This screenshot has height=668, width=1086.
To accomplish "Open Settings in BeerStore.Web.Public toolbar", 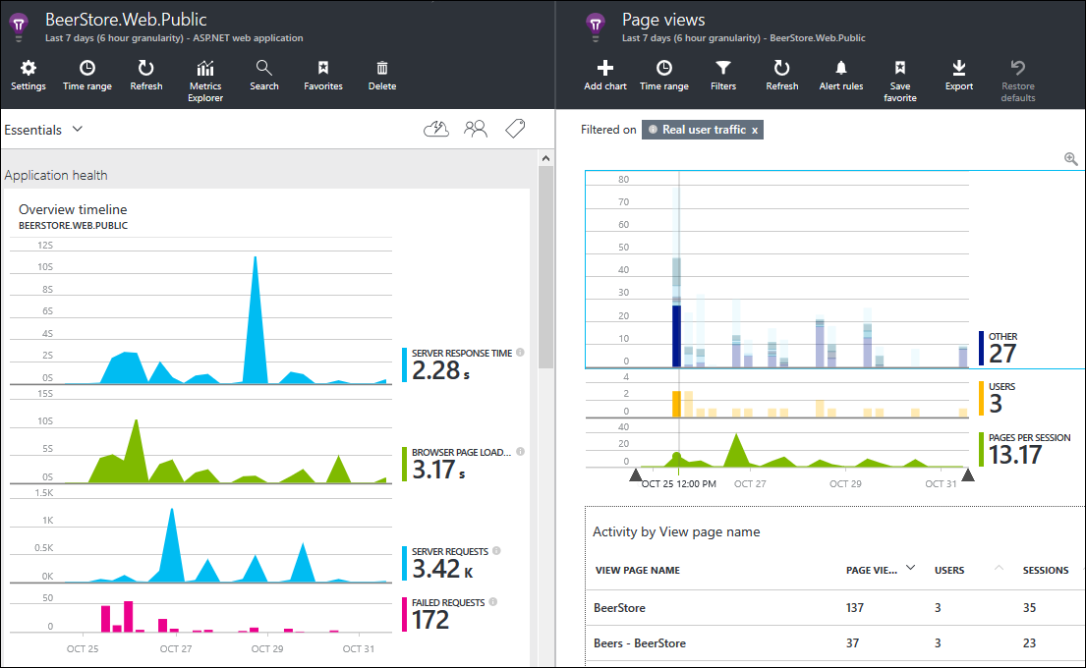I will pos(29,76).
